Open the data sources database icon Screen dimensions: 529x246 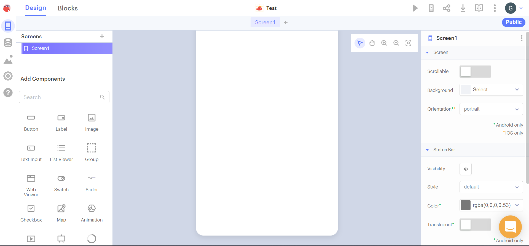[8, 43]
